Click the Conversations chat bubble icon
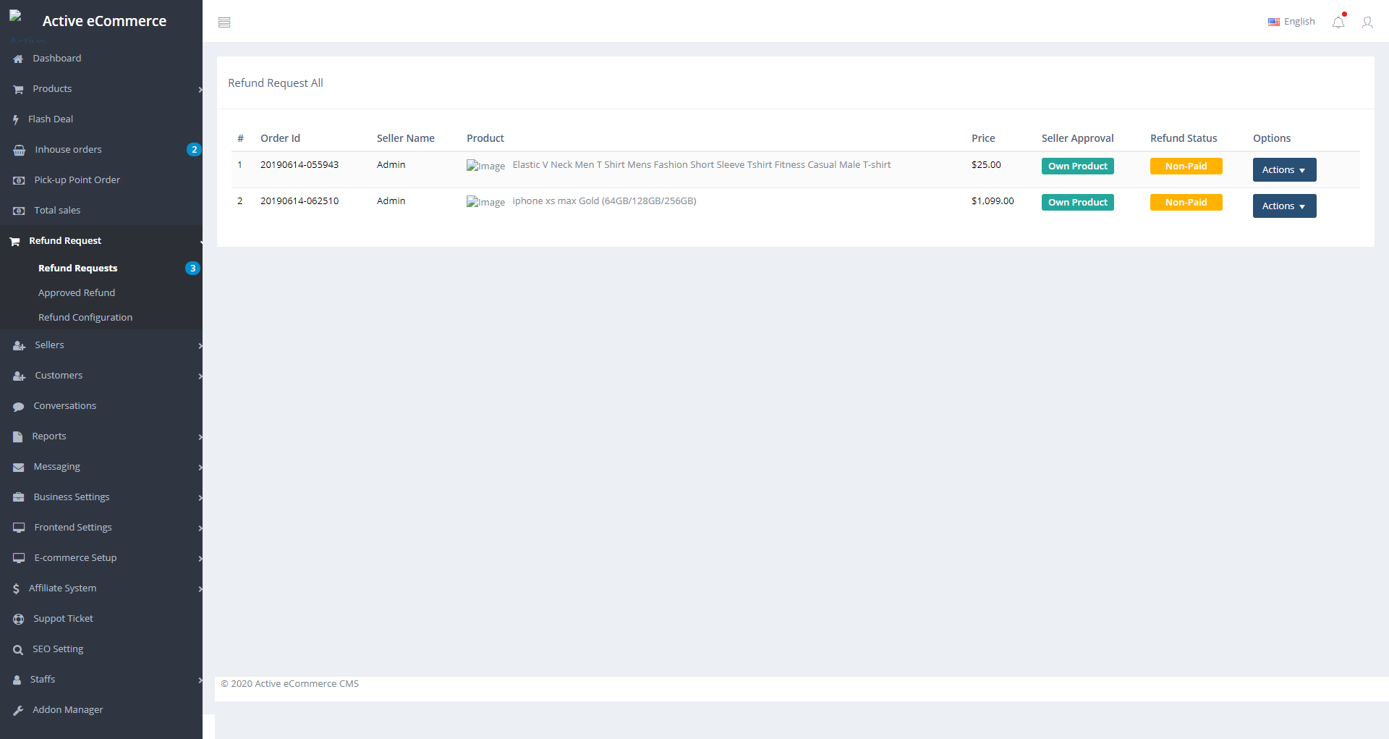The width and height of the screenshot is (1389, 739). [x=19, y=407]
